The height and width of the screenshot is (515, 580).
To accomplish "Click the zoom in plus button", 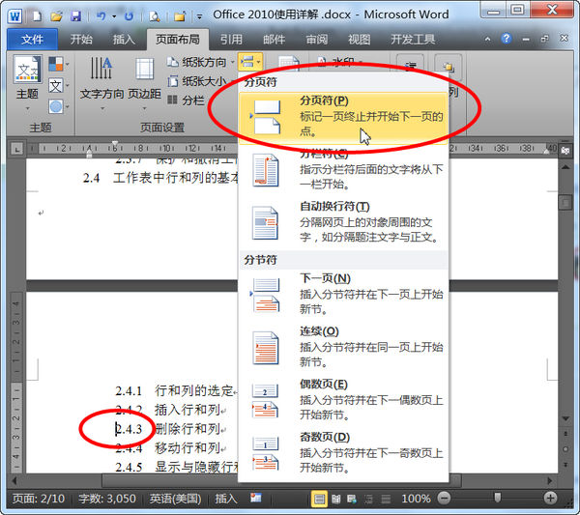I will click(x=550, y=498).
